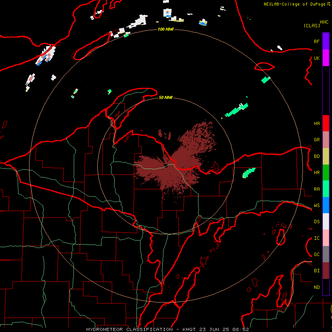The image size is (332, 332).
Task: Click the 08:52 timestamp
Action: click(241, 329)
